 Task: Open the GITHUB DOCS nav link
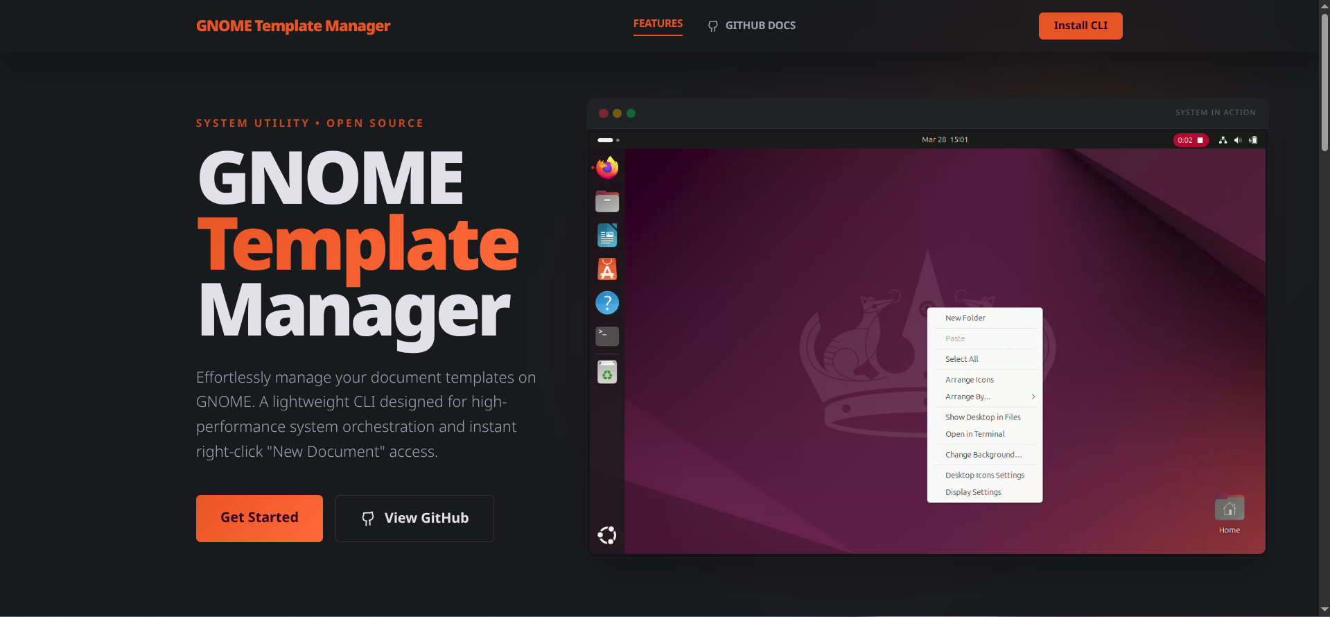click(751, 26)
